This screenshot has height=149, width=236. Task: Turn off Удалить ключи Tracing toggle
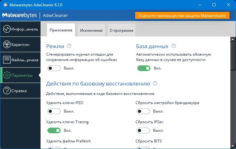pyautogui.click(x=54, y=130)
